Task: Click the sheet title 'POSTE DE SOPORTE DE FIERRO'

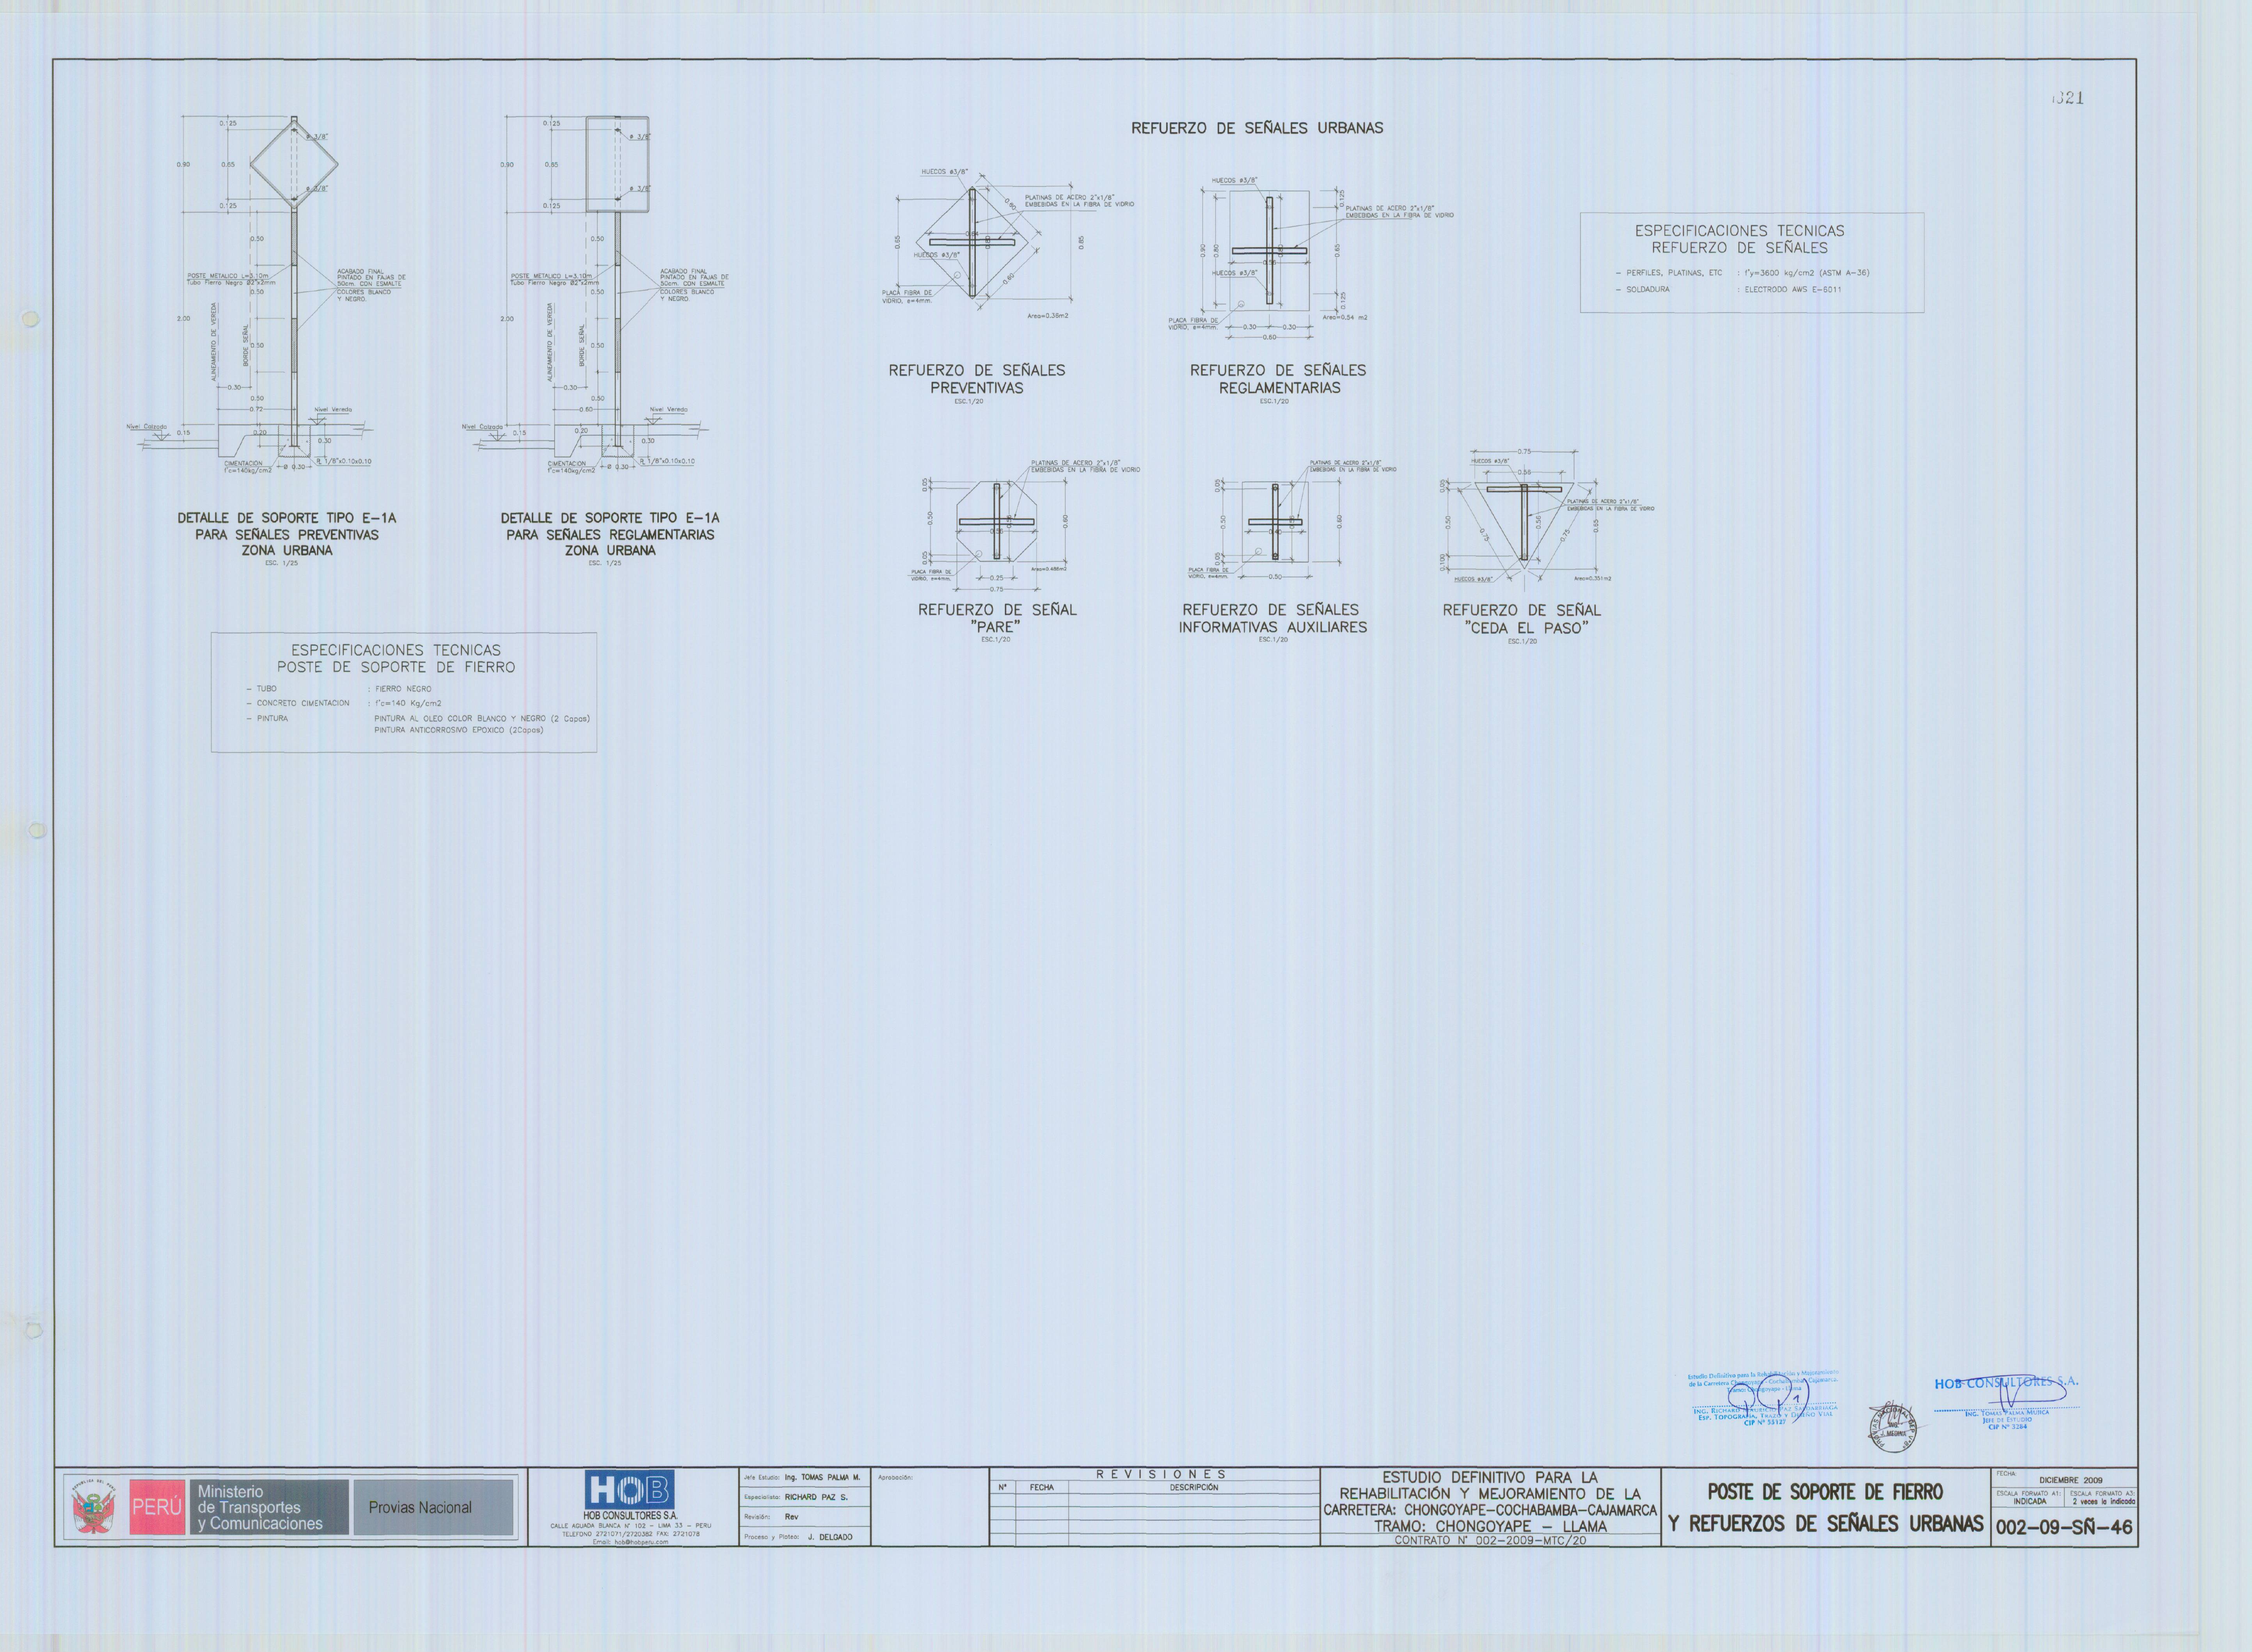Action: 1825,1492
